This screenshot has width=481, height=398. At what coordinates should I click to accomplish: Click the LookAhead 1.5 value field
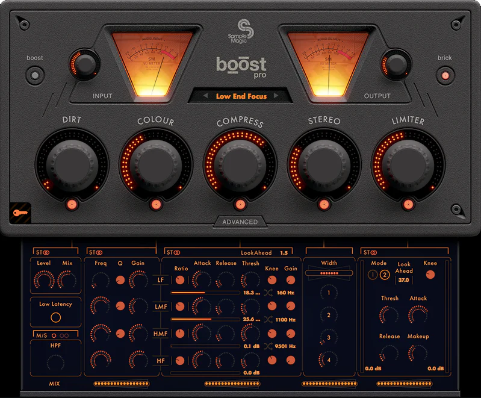pyautogui.click(x=284, y=253)
